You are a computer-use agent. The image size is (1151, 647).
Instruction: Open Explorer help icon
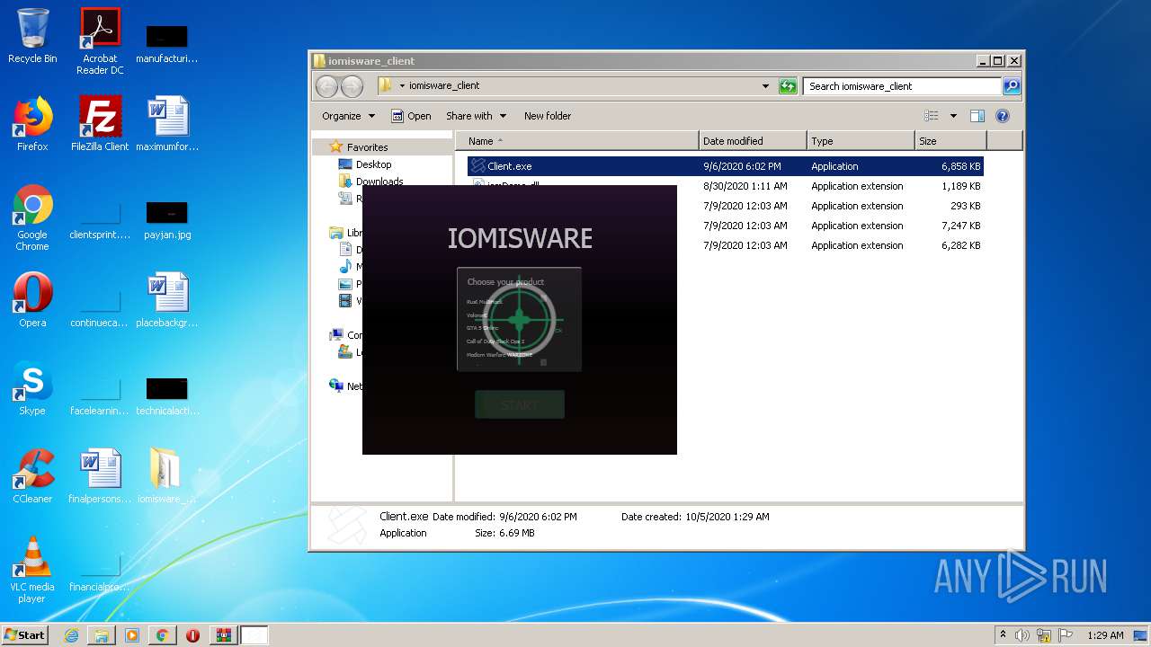tap(1003, 116)
